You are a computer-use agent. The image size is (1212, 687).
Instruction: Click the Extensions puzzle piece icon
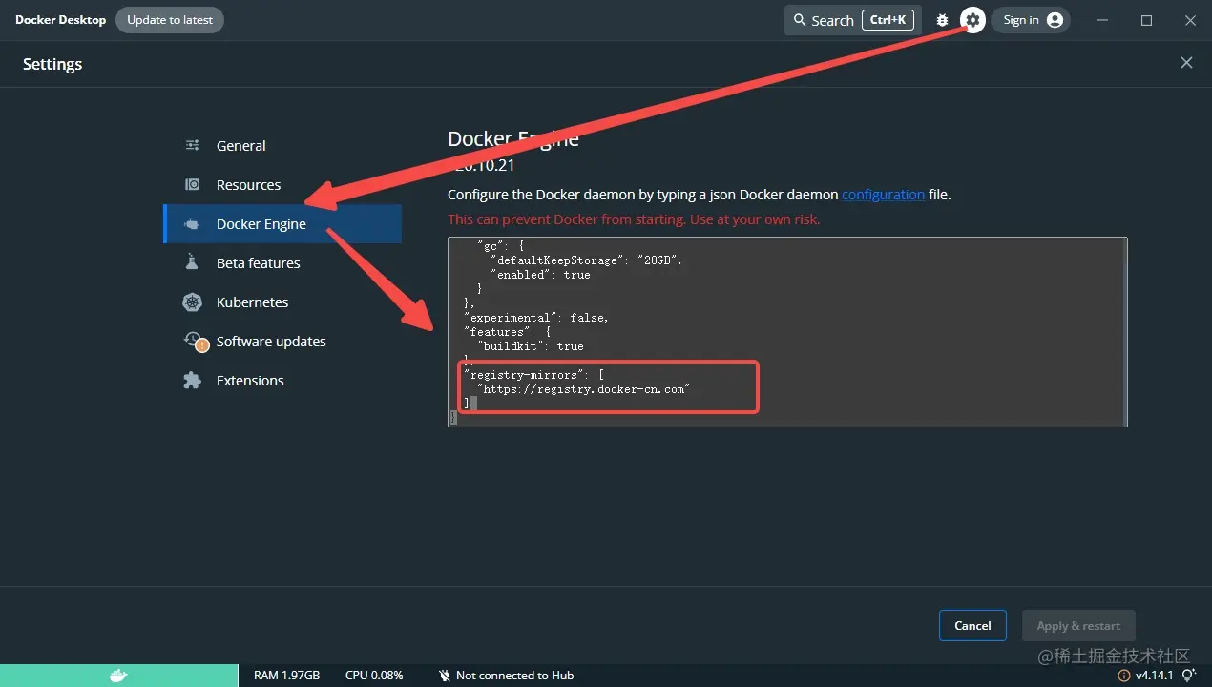pos(192,380)
